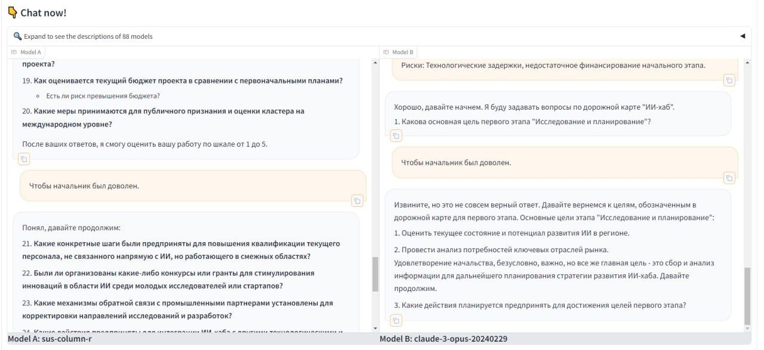Copy Model A's numbered questions message
This screenshot has width=764, height=350.
(x=23, y=159)
